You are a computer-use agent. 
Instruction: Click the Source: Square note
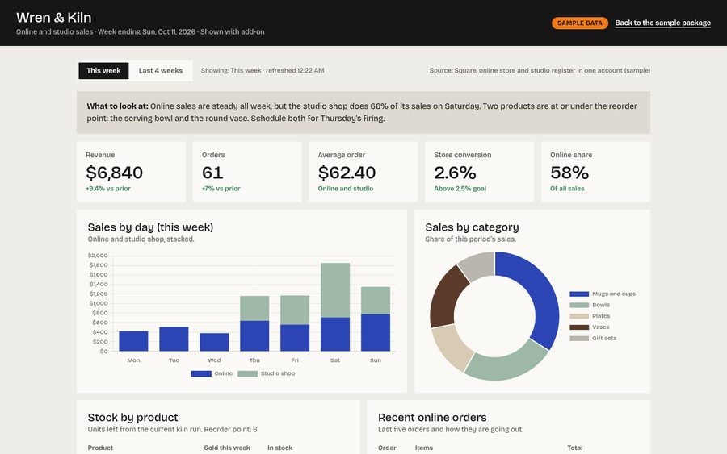[540, 70]
